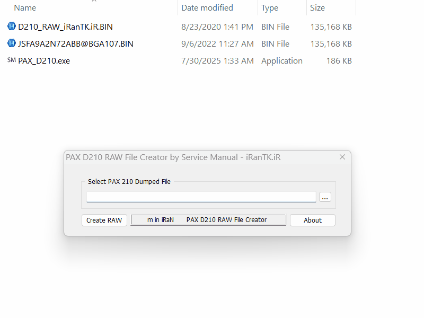Click the PAX D210 RAW File Creator title bar
Viewport: 424px width, 318px height.
pyautogui.click(x=173, y=157)
